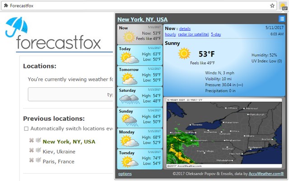This screenshot has height=181, width=289.
Task: Select the Sunday forecast tab
Action: click(x=140, y=118)
